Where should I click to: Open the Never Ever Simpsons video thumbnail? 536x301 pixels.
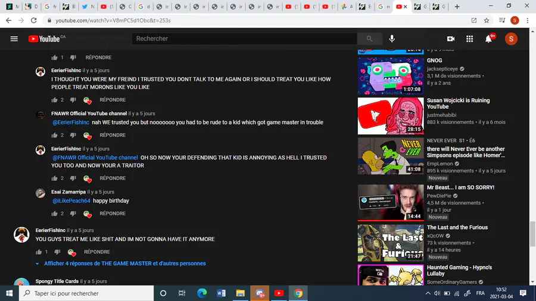(x=391, y=156)
